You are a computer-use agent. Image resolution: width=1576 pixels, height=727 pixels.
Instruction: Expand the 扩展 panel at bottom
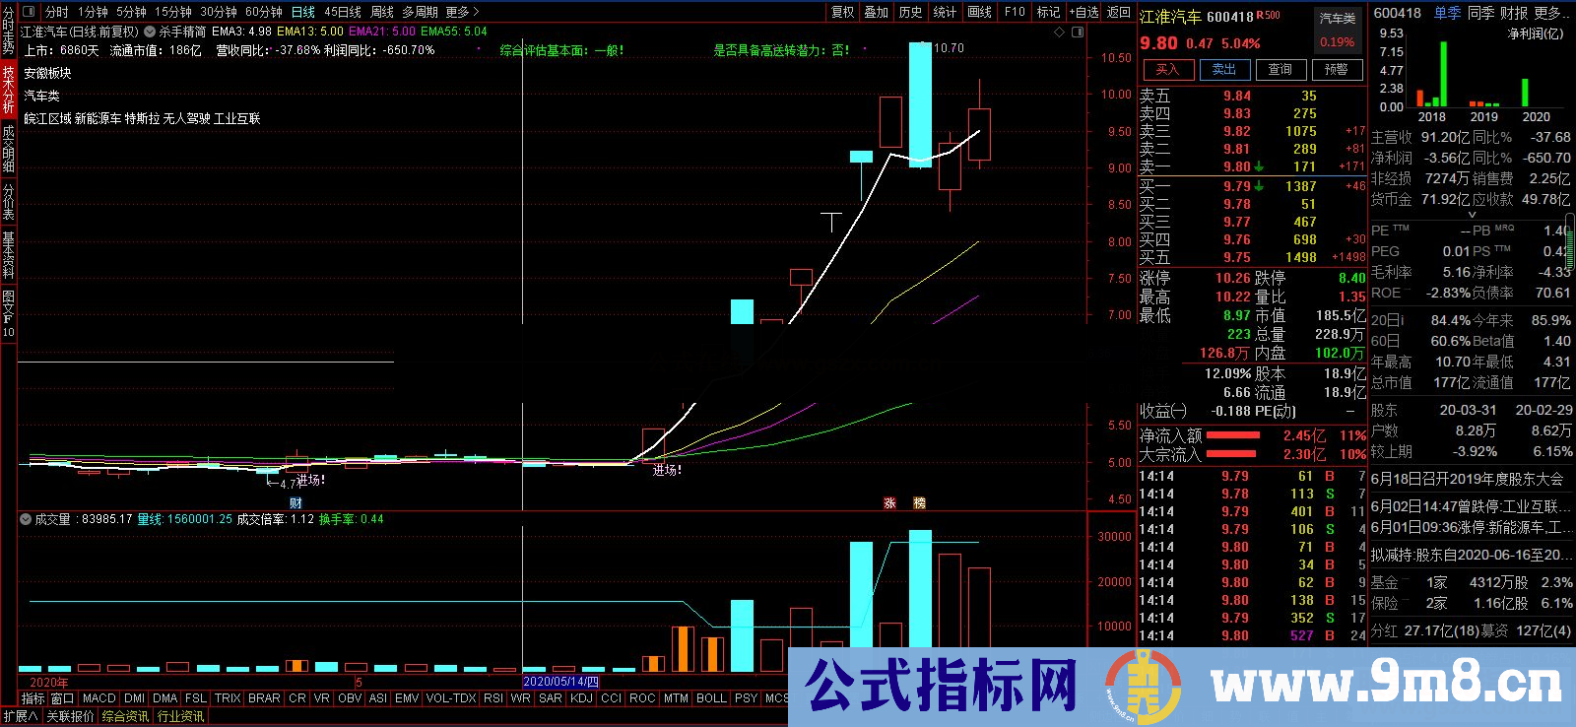tap(20, 716)
